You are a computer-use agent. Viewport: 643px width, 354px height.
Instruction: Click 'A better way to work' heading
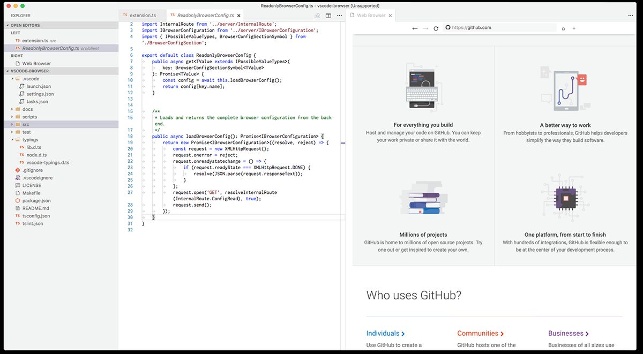point(565,125)
